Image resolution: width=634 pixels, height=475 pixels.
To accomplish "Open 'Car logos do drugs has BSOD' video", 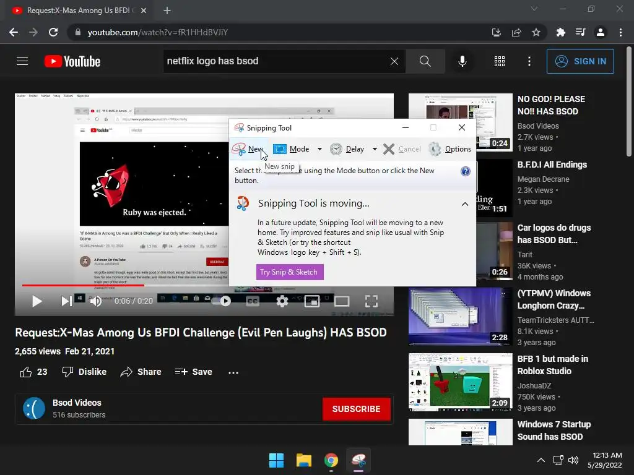I will pos(554,233).
